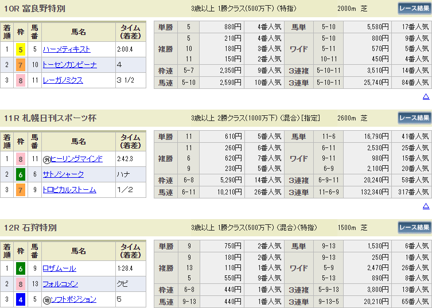Screen dimensions: 432x308
Task: Click 11R 枠連 payout 5,290円
Action: coord(231,180)
